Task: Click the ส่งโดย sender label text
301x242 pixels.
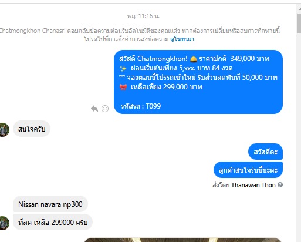Action: tap(221, 185)
